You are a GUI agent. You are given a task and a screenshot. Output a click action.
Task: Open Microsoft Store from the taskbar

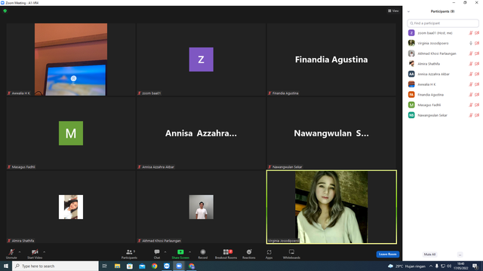point(130,266)
